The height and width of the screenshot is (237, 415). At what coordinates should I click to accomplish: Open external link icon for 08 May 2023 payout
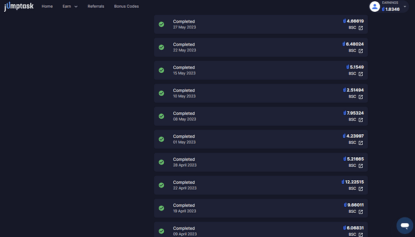pos(360,120)
